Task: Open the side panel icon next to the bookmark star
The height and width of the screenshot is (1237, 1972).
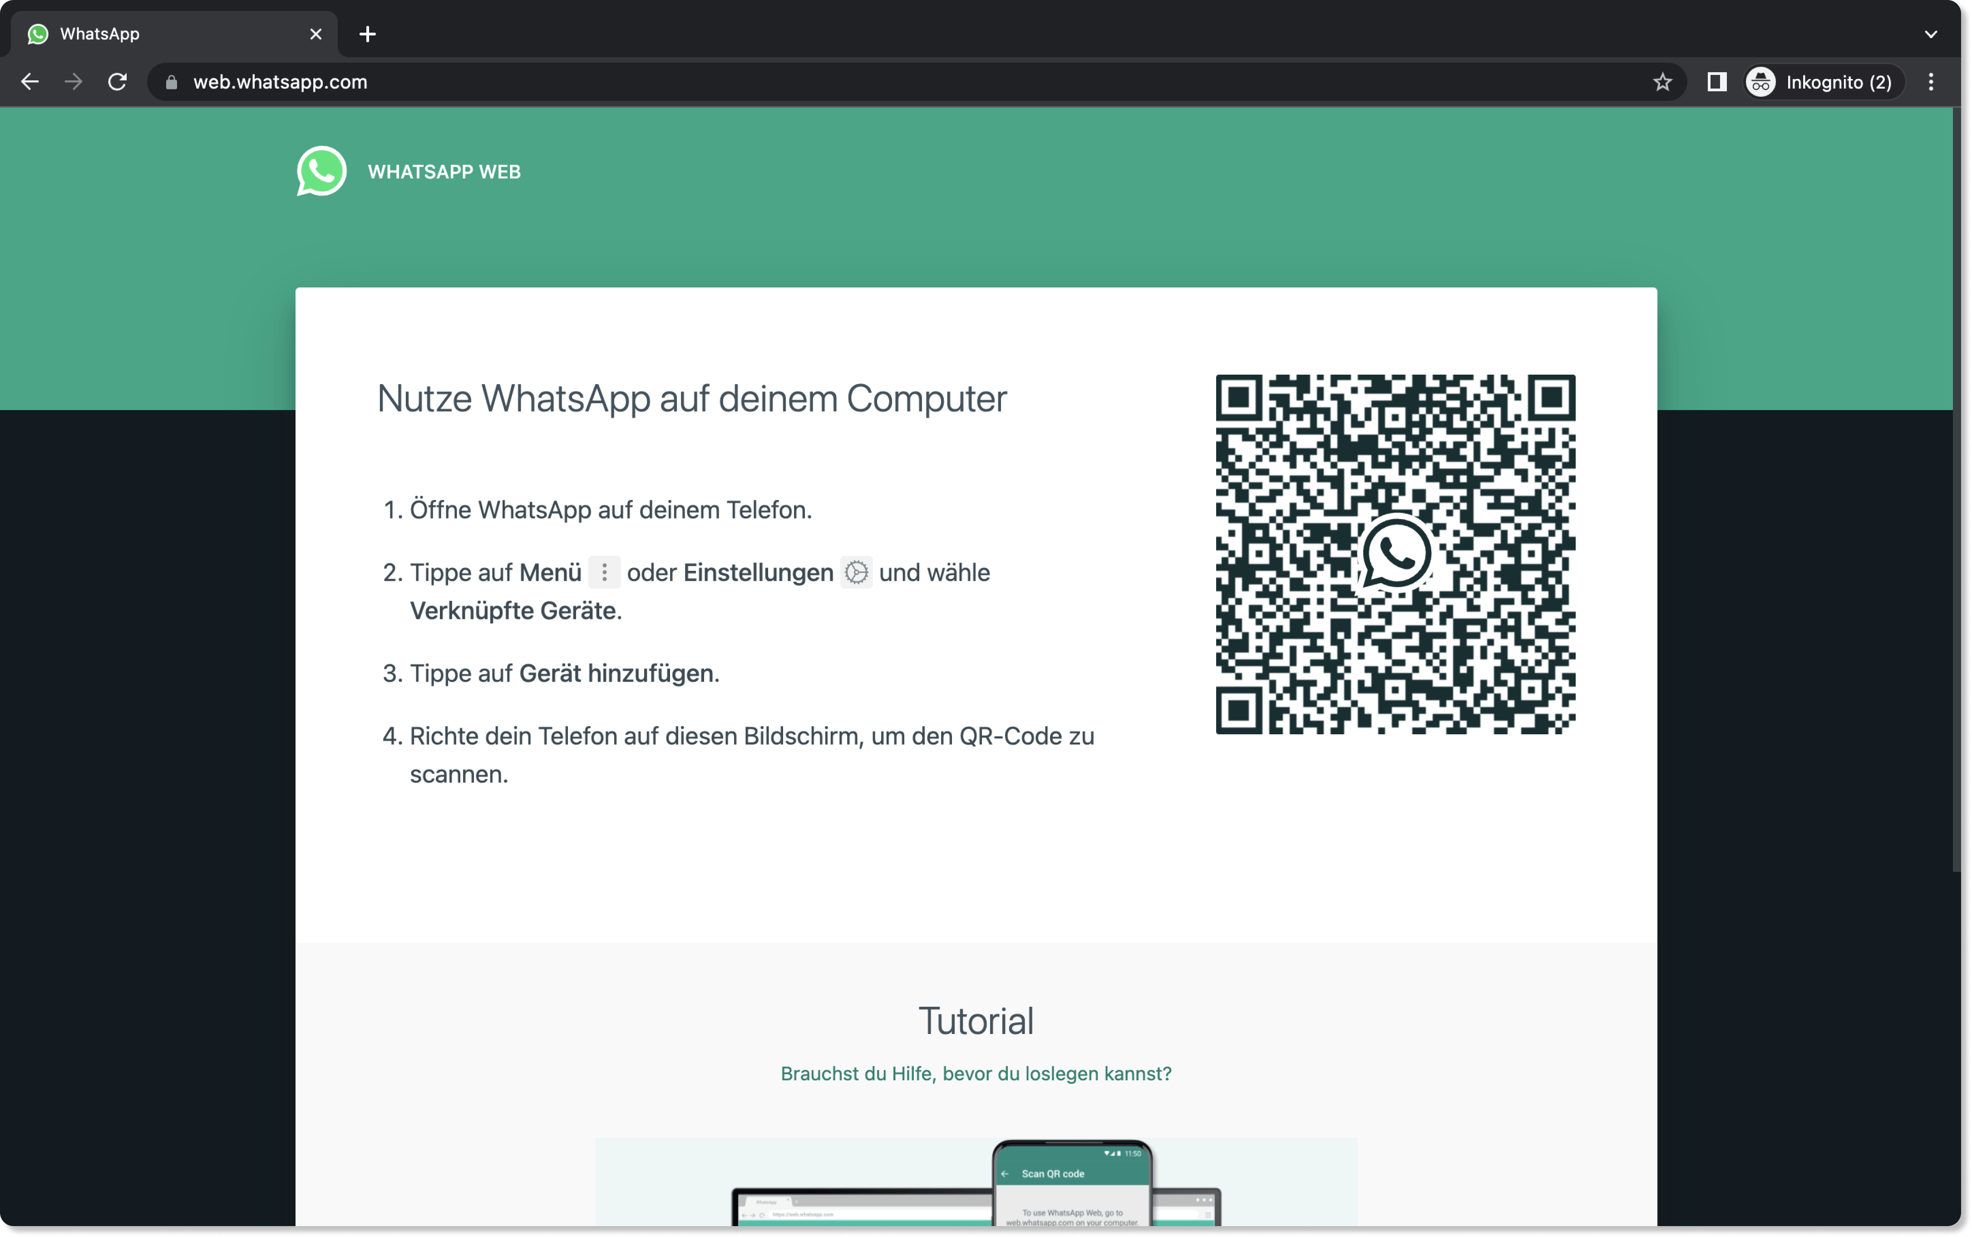Action: click(1717, 82)
